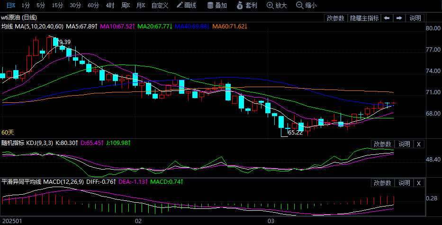The height and width of the screenshot is (225, 442).
Task: Click the right arrow to scroll chart forward
Action: 399,18
